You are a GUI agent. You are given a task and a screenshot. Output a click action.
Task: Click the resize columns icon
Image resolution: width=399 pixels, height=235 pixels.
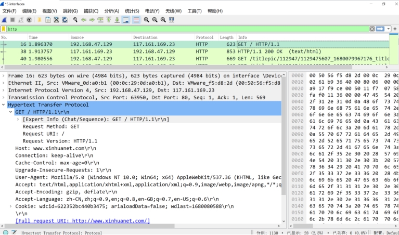172,20
